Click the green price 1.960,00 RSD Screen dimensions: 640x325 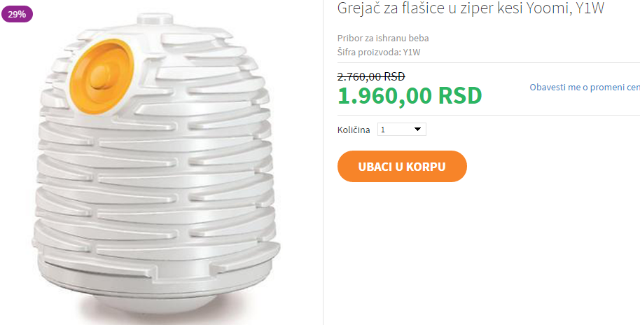[x=410, y=95]
